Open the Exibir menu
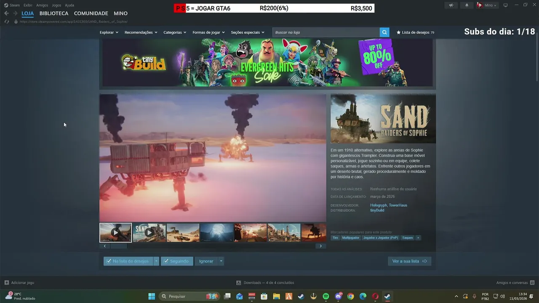 pos(28,5)
